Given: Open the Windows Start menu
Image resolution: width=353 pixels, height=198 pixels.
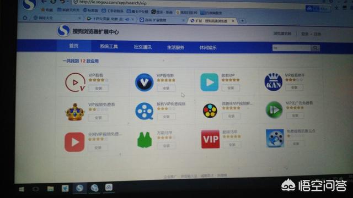Looking at the screenshot, I should tap(22, 189).
